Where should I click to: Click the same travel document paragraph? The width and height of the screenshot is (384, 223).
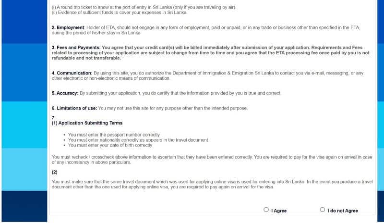click(211, 184)
